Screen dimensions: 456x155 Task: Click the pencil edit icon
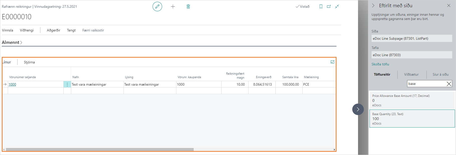pos(157,6)
